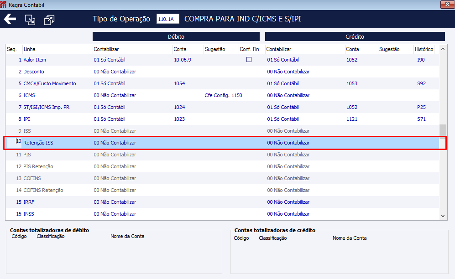Screen dimensions: 455x279
Task: Click scrollbar down arrow in the grid
Action: click(443, 216)
